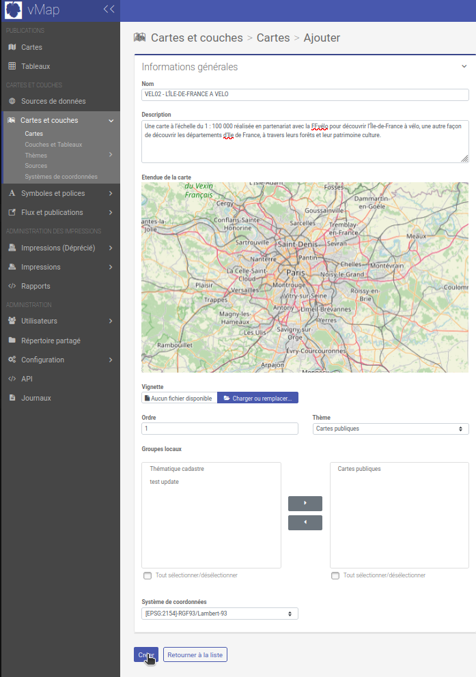Collapse the sidebar with double-chevron icon

click(x=109, y=10)
